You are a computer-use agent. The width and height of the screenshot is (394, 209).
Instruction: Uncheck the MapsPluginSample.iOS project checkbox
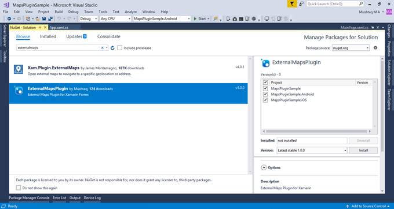pos(265,100)
